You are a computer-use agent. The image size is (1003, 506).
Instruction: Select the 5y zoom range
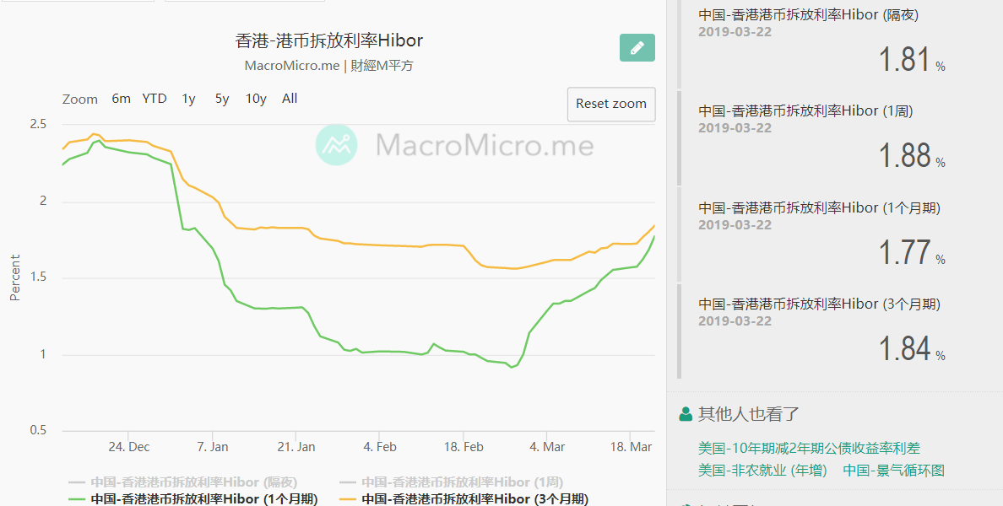(x=222, y=99)
